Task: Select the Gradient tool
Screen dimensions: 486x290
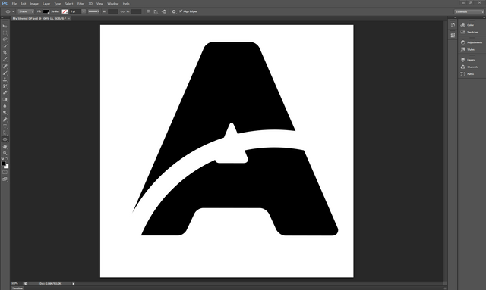Action: [x=5, y=99]
